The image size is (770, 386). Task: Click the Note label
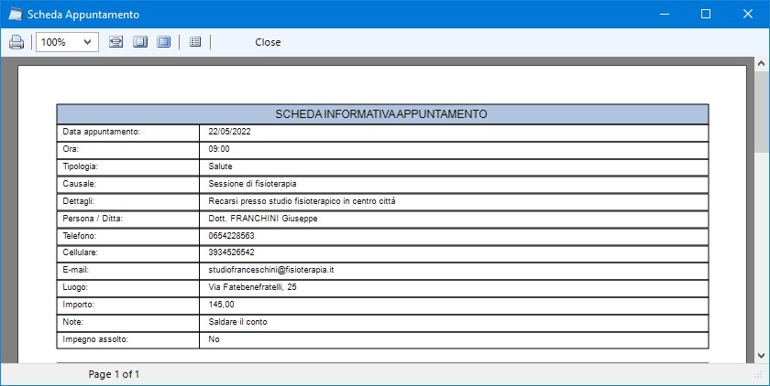[x=72, y=322]
